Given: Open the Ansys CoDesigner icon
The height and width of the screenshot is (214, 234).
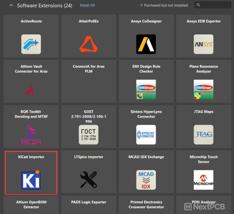Looking at the screenshot, I should click(x=146, y=44).
